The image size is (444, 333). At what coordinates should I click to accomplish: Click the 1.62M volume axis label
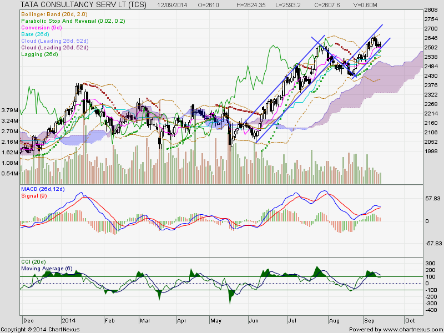point(10,152)
